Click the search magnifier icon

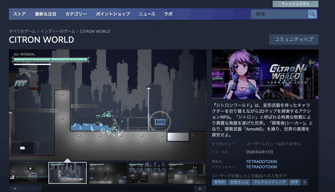click(312, 14)
